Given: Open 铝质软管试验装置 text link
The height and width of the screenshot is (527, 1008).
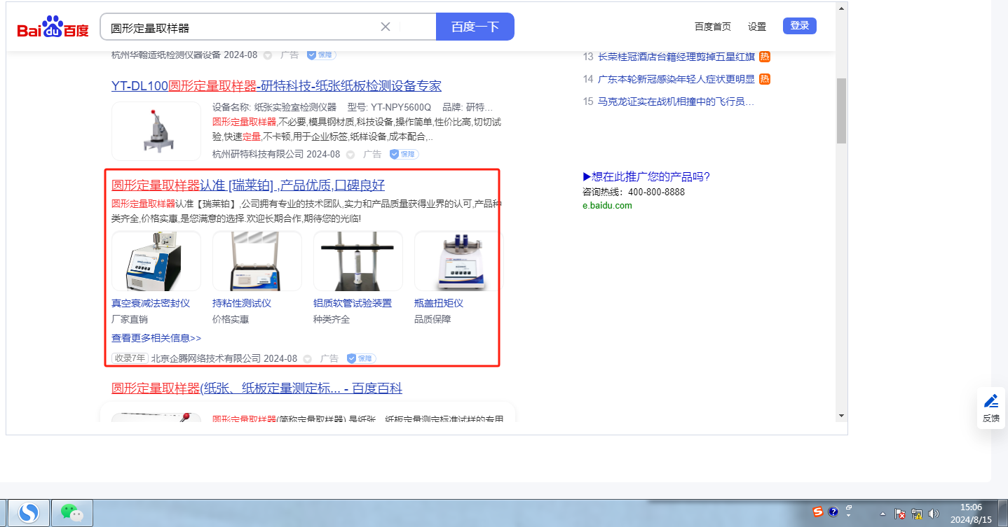Looking at the screenshot, I should [x=353, y=303].
